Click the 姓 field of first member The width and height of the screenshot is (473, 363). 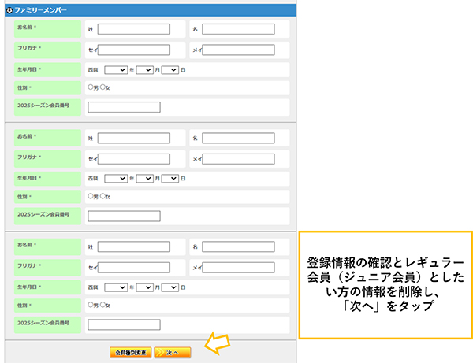pyautogui.click(x=133, y=29)
